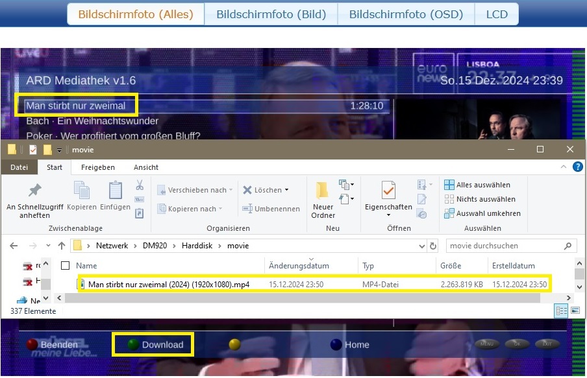The height and width of the screenshot is (378, 587).
Task: Click the Netzwerk breadcrumb in address bar
Action: click(x=112, y=246)
